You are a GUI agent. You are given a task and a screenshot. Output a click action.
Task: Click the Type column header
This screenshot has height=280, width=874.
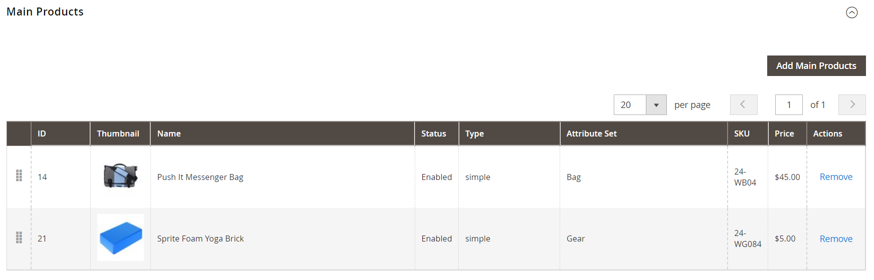pyautogui.click(x=474, y=133)
